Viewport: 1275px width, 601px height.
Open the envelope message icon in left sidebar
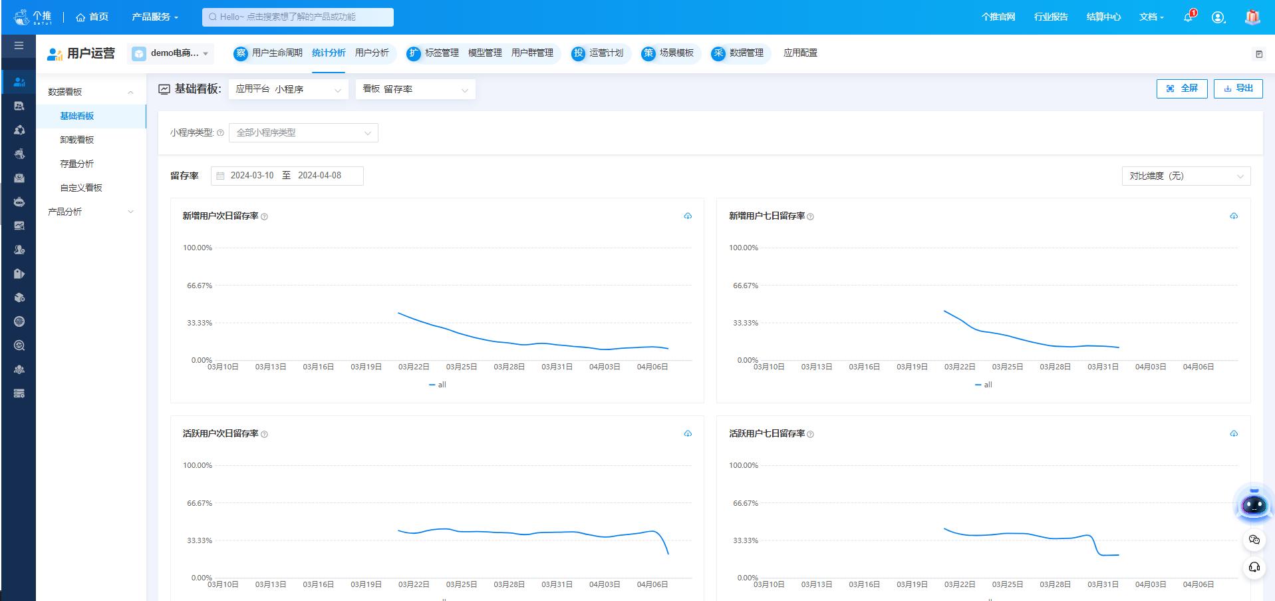click(19, 178)
